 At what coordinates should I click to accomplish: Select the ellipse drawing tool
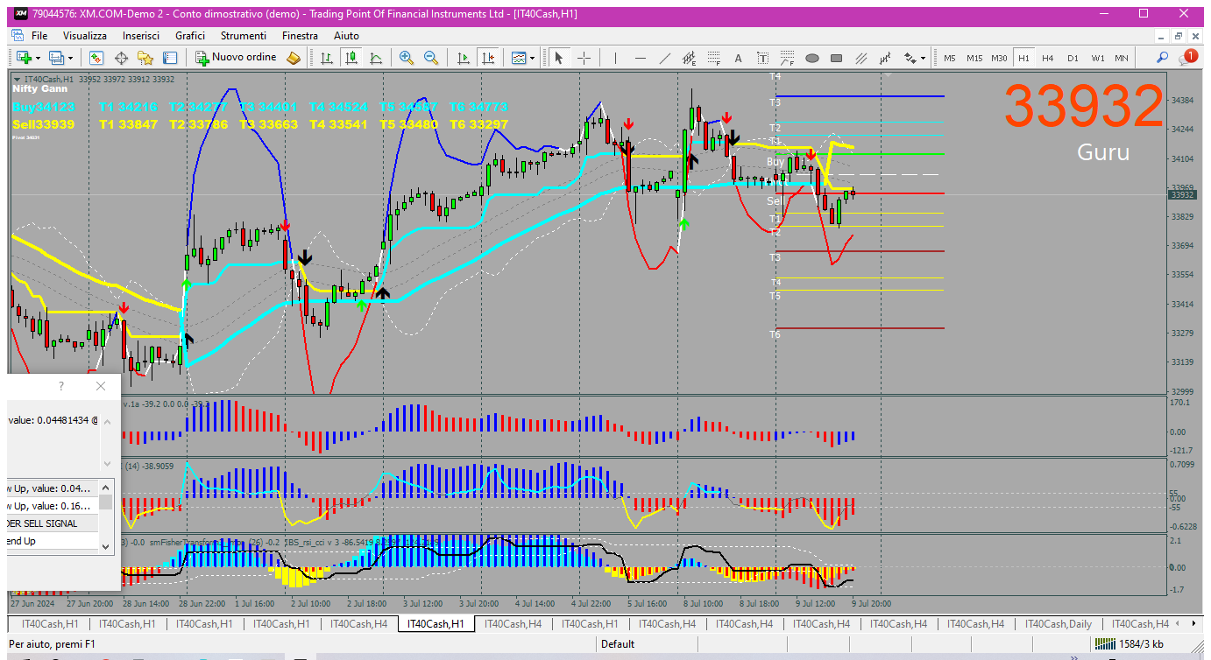tap(812, 58)
